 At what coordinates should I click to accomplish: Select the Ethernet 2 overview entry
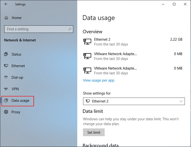tap(133, 42)
